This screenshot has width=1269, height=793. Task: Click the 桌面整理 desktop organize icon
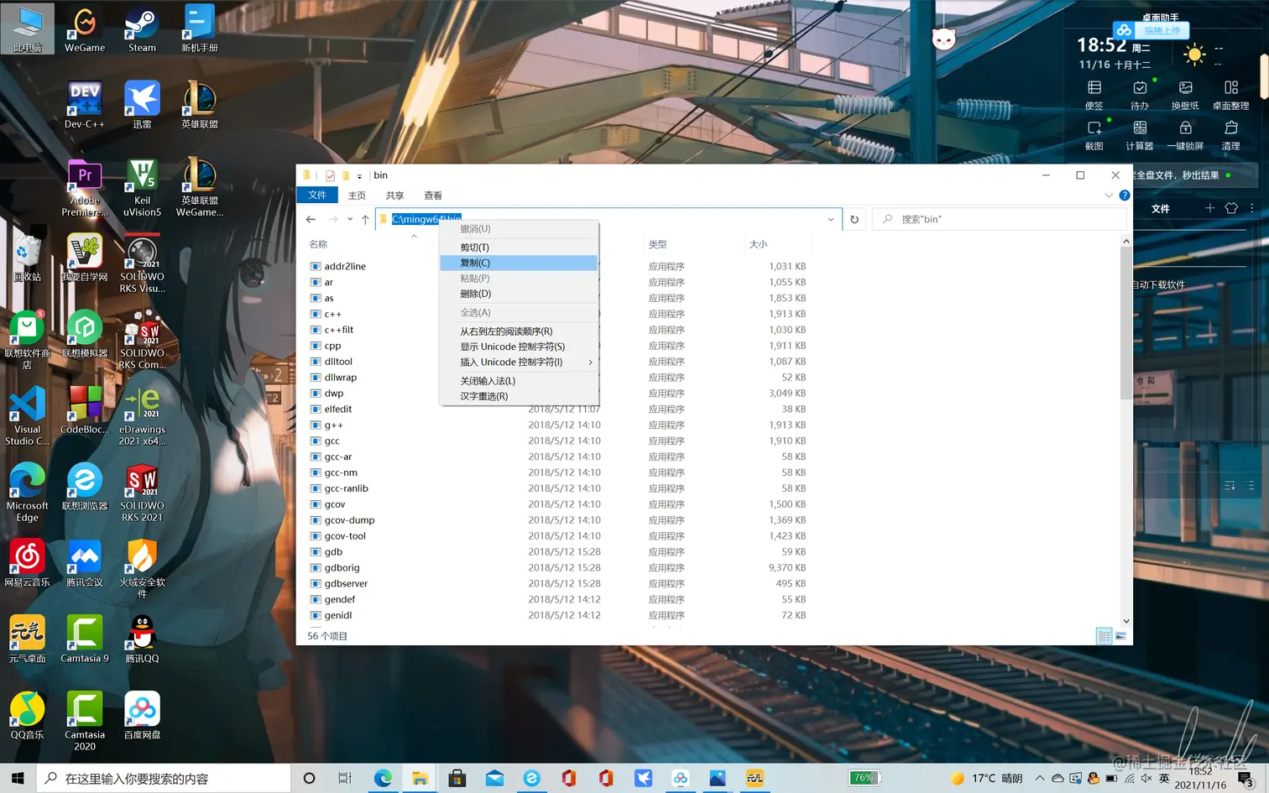coord(1231,95)
